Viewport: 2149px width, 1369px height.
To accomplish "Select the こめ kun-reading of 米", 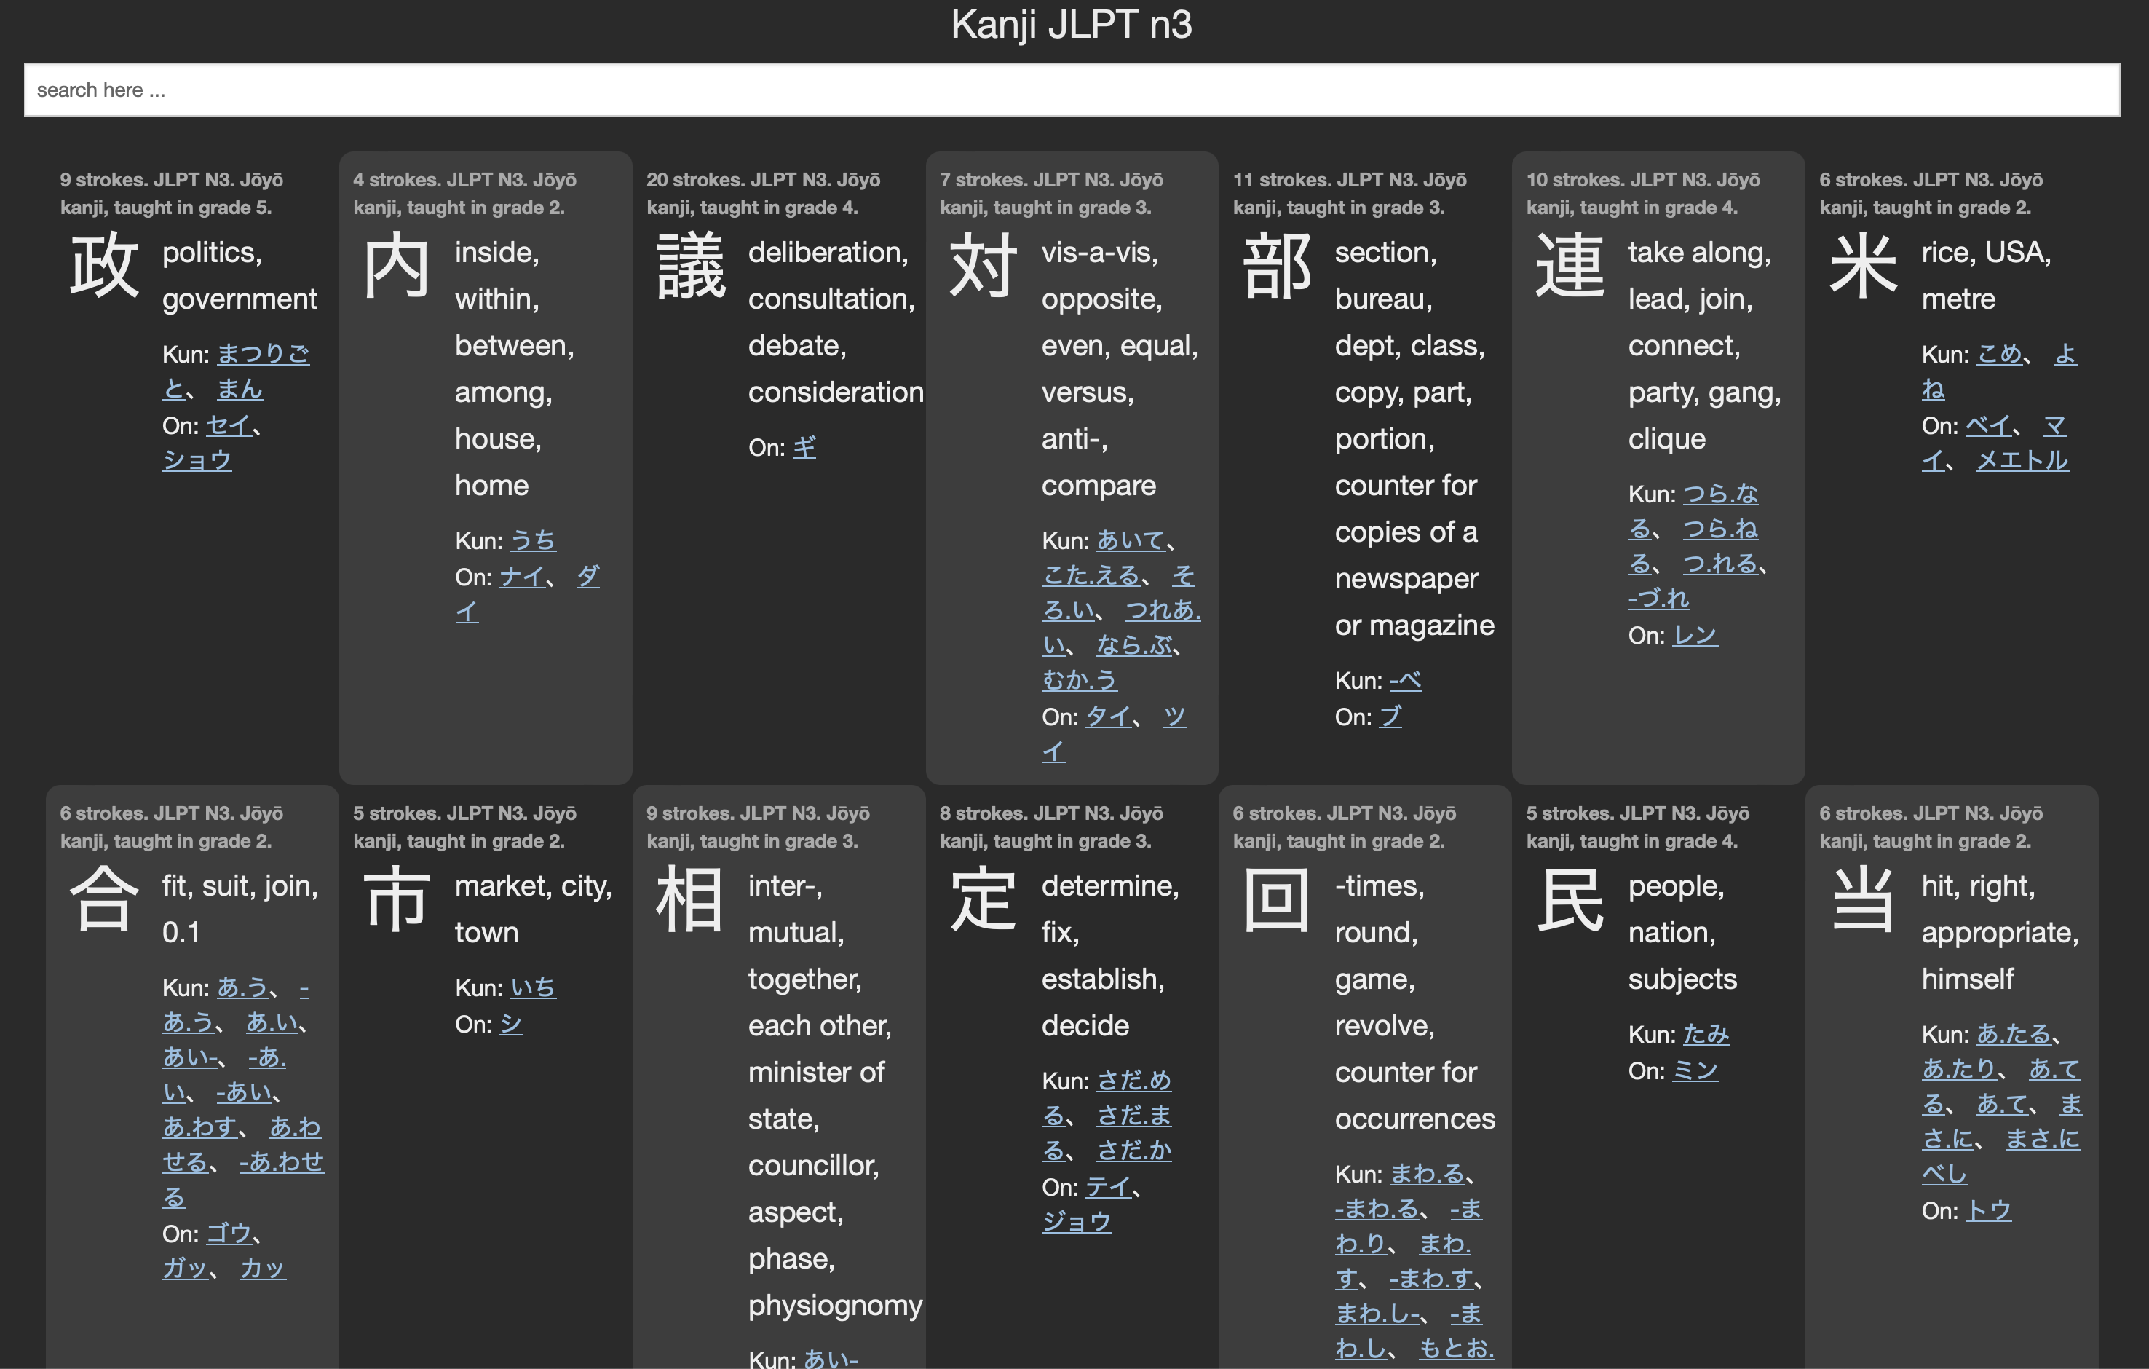I will 2002,355.
